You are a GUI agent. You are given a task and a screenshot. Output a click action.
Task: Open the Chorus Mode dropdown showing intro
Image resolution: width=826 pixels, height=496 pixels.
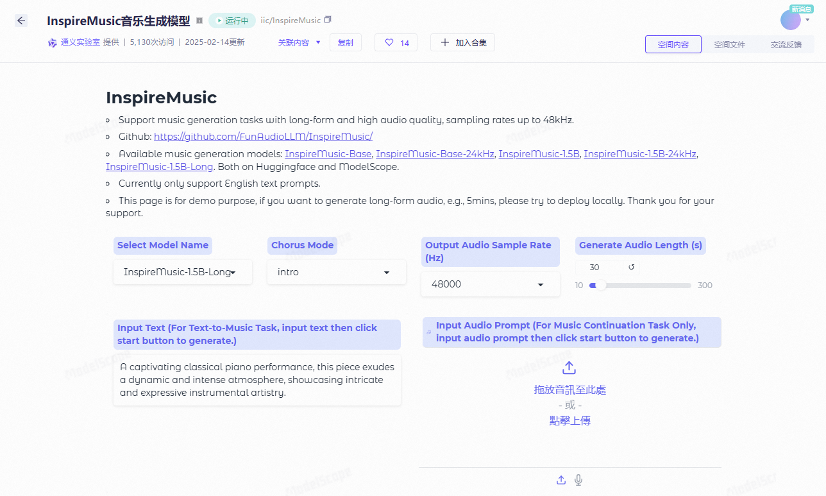pyautogui.click(x=337, y=272)
